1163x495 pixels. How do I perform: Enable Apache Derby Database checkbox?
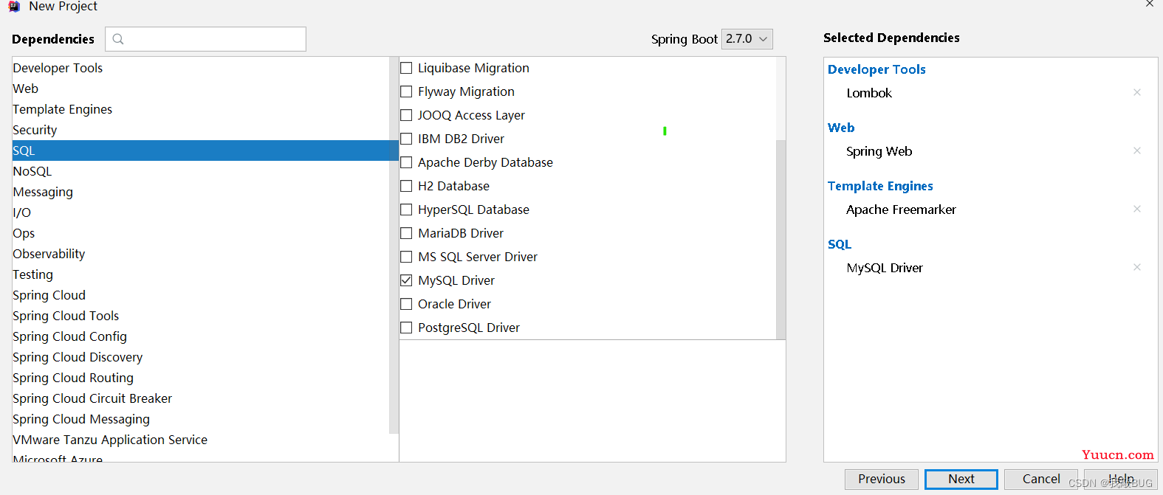tap(406, 162)
